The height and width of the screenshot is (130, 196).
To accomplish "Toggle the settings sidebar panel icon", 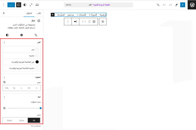I will click(18, 5).
